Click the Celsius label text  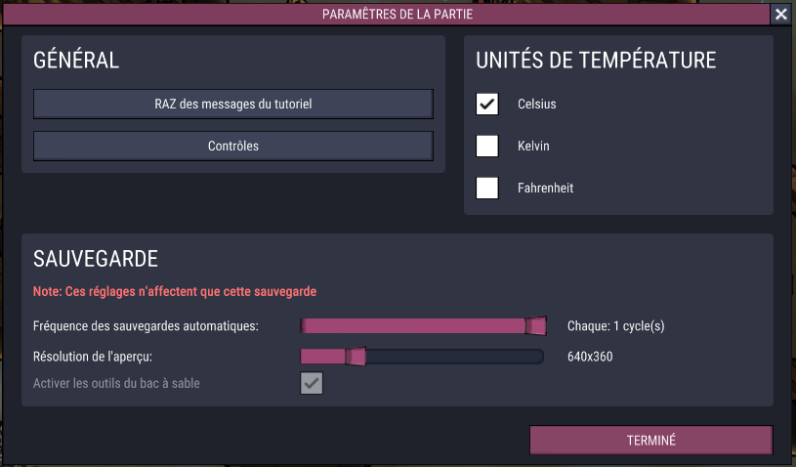coord(536,104)
